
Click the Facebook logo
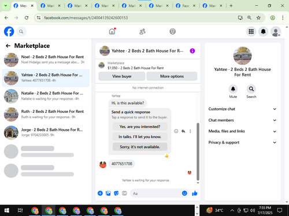coord(9,31)
